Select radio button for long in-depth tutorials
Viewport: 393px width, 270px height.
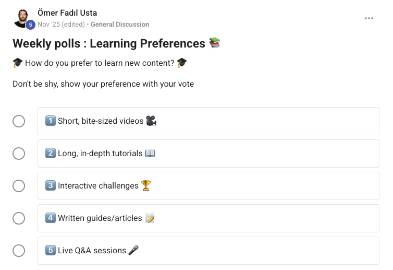click(x=19, y=154)
